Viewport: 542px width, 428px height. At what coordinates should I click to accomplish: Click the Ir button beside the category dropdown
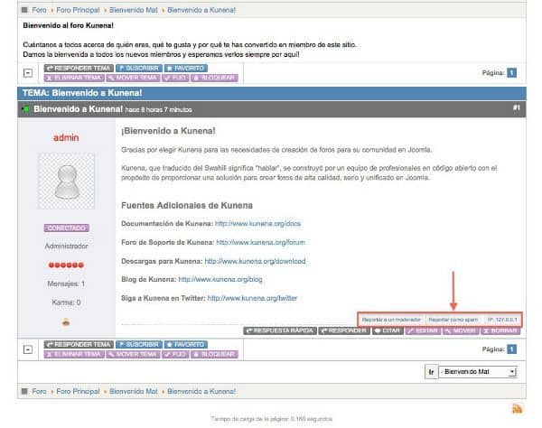click(431, 372)
